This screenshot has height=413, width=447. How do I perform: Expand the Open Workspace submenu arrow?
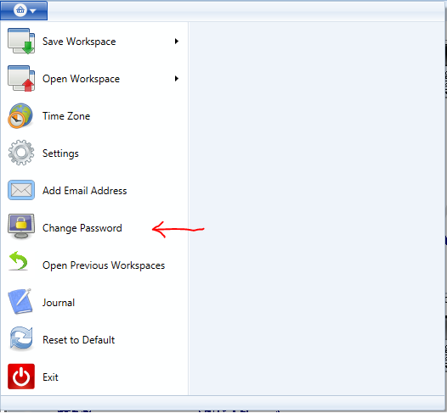(177, 79)
